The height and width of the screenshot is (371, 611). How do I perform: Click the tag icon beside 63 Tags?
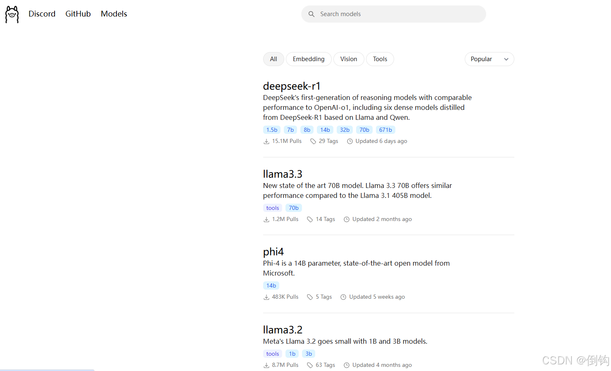tap(310, 365)
